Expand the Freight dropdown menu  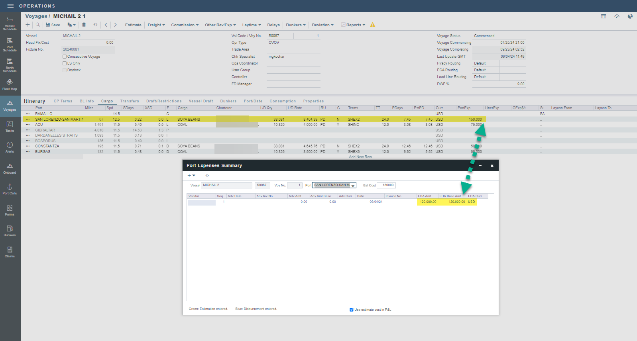[156, 25]
